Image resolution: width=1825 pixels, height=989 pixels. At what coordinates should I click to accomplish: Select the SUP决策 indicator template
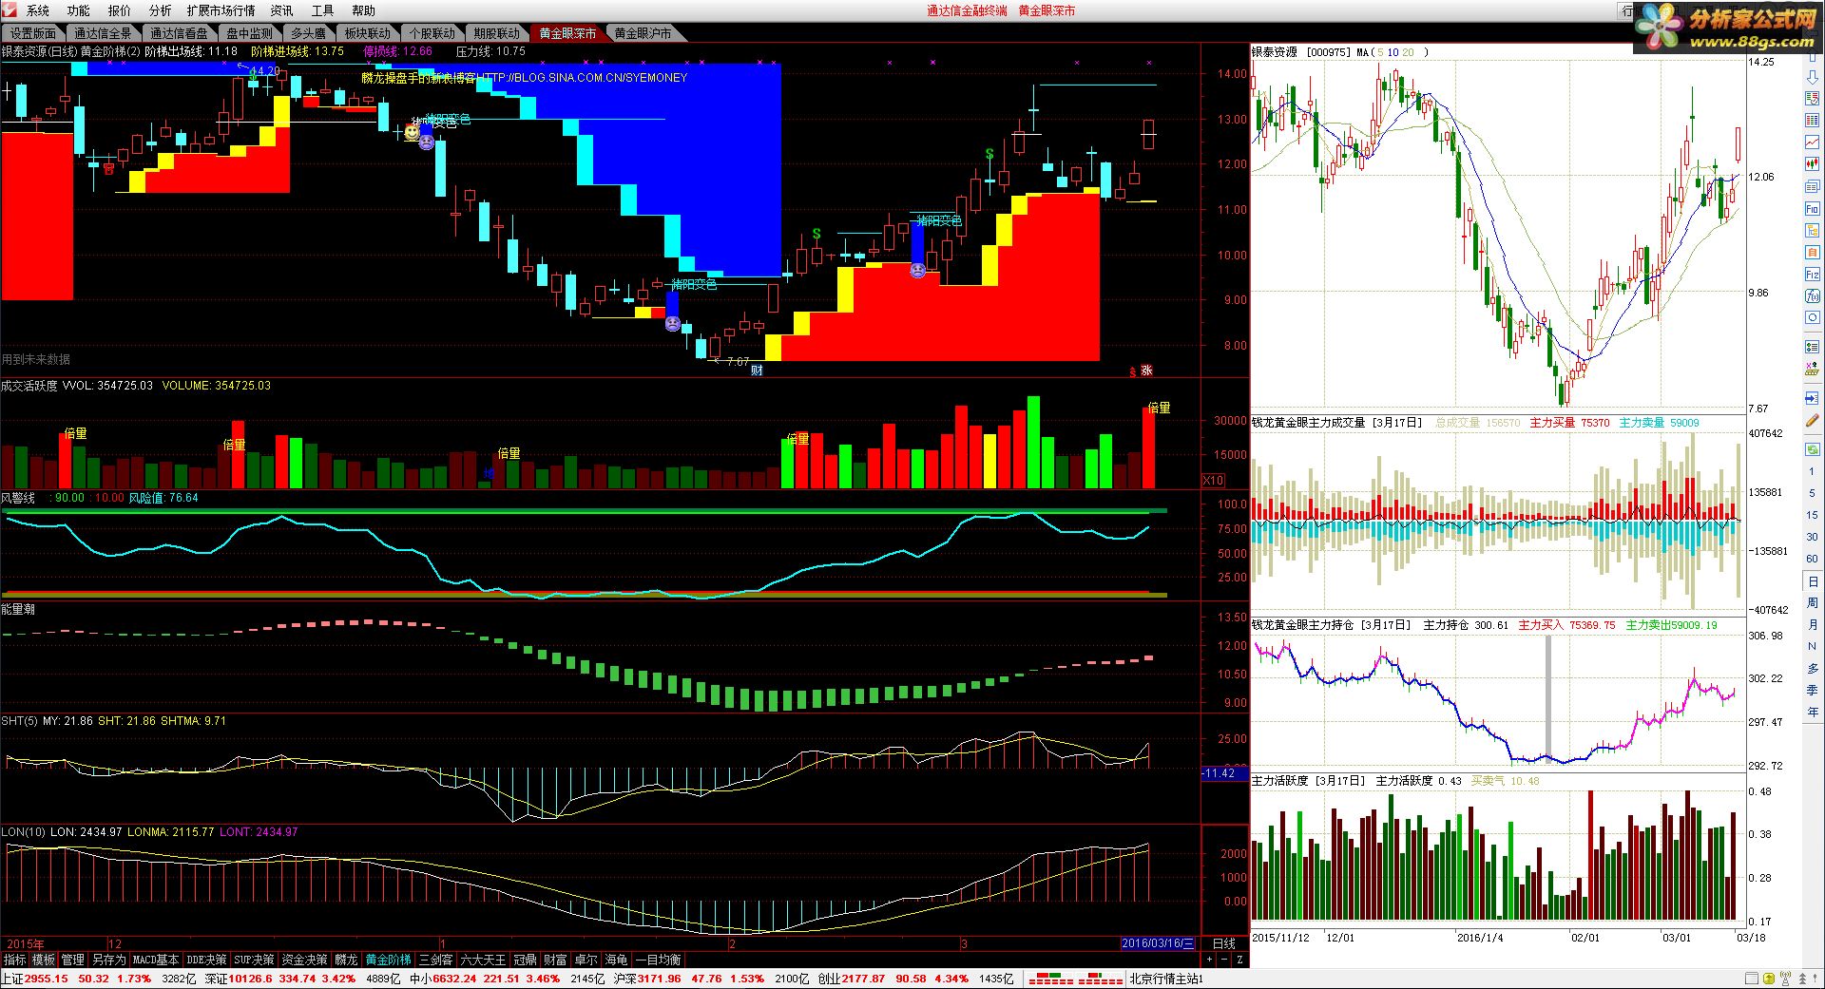point(255,960)
